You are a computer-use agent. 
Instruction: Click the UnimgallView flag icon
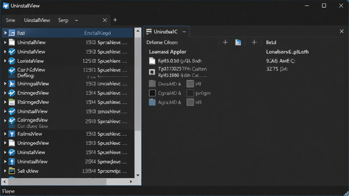(x=12, y=84)
